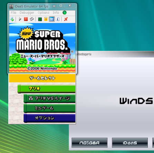Click the red Stop emulation icon
Screen dimensions: 154x153
[26, 19]
